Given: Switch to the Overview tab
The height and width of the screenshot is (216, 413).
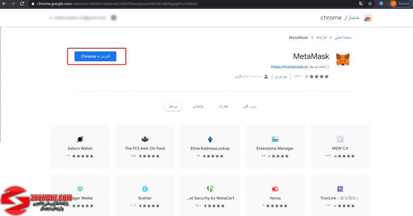Looking at the screenshot, I should (x=250, y=106).
